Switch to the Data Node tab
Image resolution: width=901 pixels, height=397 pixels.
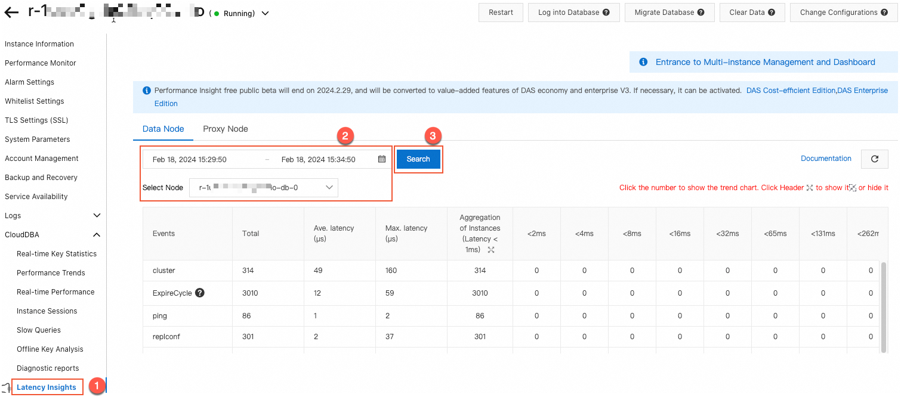(163, 129)
